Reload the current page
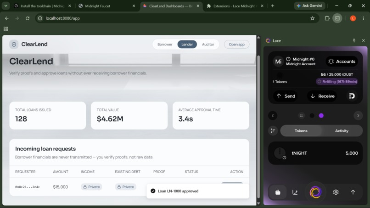Image resolution: width=370 pixels, height=208 pixels. [x=28, y=18]
